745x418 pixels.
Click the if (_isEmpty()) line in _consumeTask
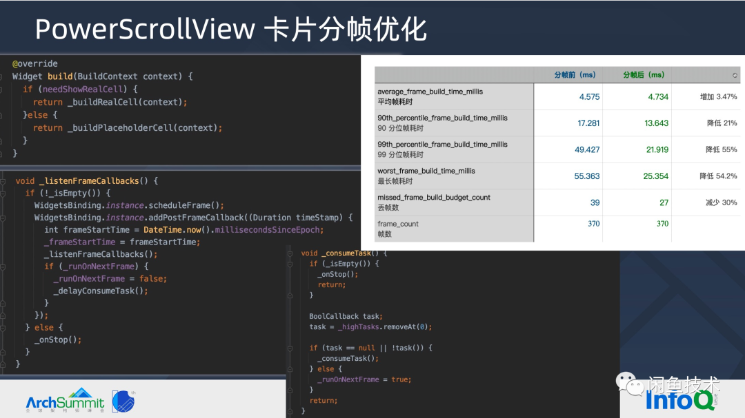click(x=344, y=264)
